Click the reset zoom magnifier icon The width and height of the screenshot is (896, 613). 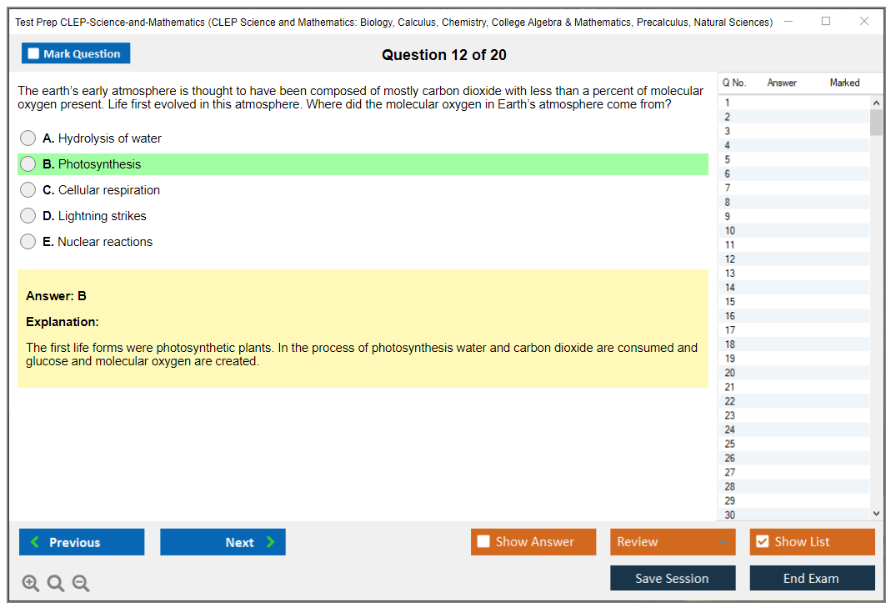56,583
